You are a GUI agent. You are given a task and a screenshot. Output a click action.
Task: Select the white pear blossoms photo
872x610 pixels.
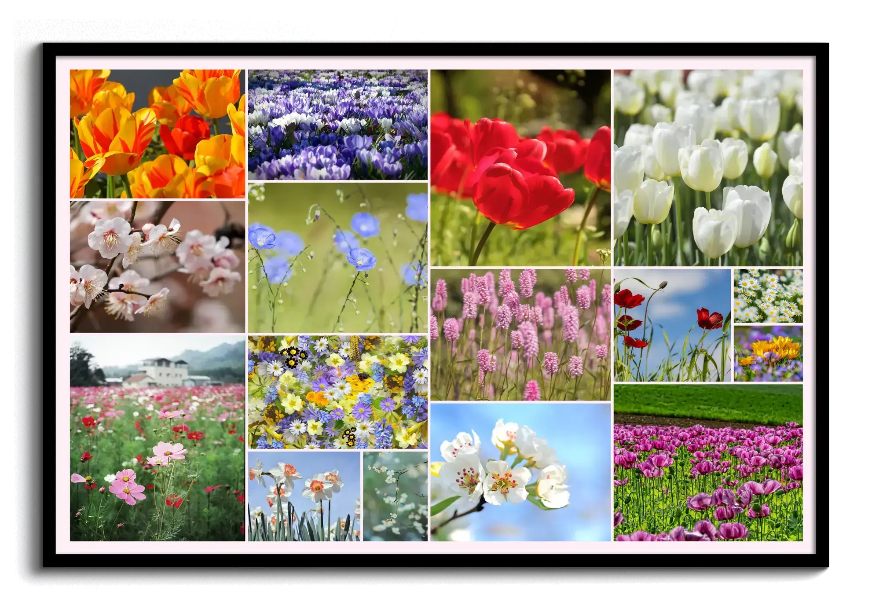pos(520,472)
